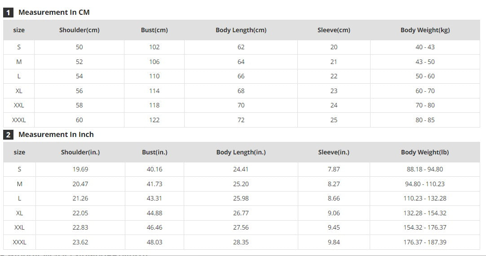This screenshot has height=256, width=486.
Task: Click the number 1 badge icon
Action: point(9,13)
